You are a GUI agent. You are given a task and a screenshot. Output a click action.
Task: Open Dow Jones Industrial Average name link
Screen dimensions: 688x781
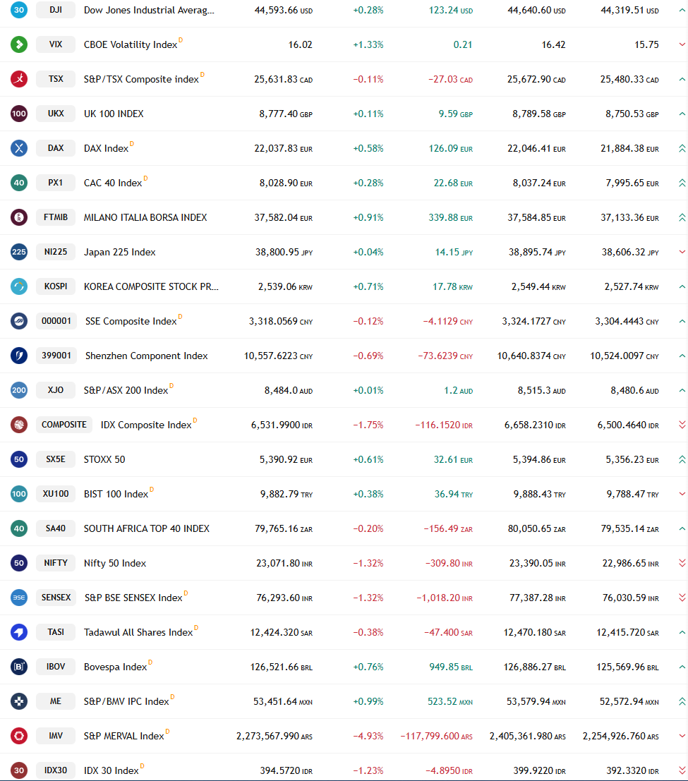click(149, 10)
